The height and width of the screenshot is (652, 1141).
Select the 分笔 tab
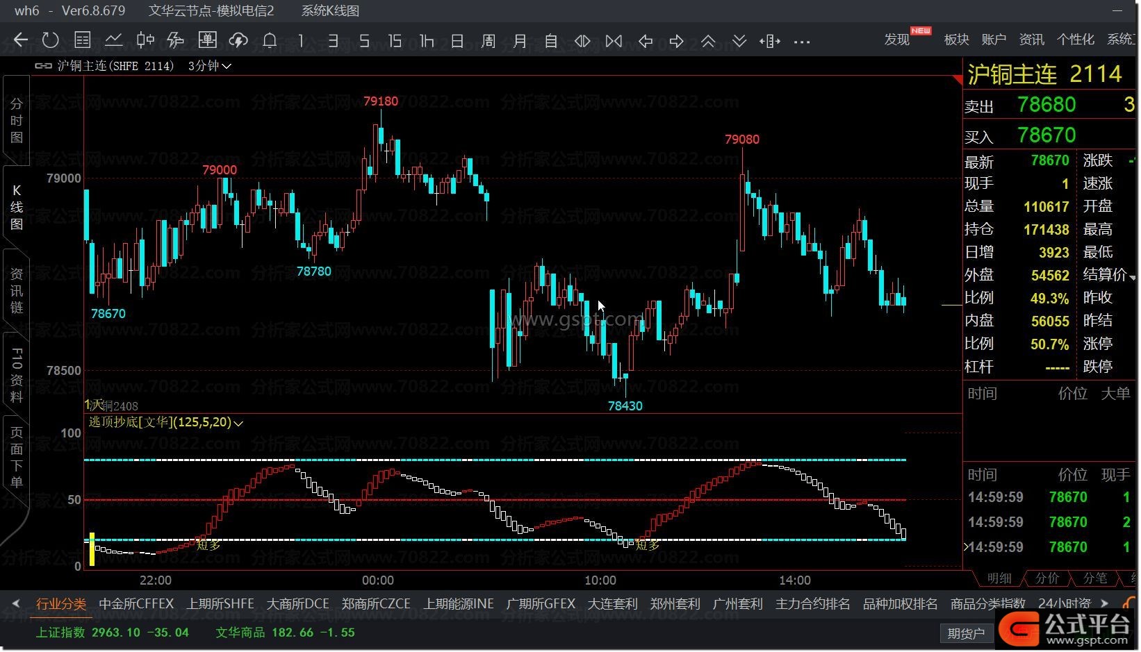pyautogui.click(x=1095, y=578)
